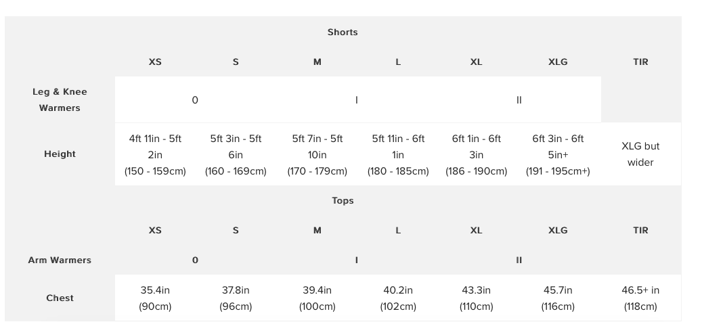This screenshot has height=322, width=723.
Task: Click the Arm Warmers row label
Action: [60, 260]
